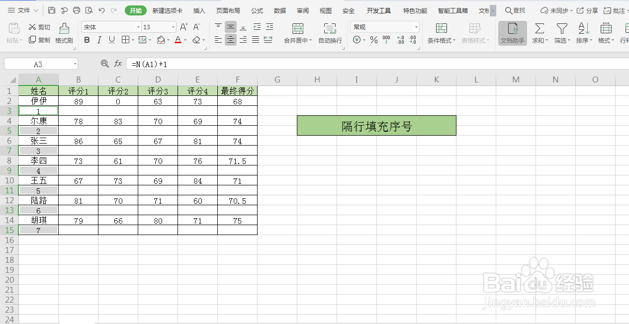Click the AutoSum (求和) icon
The image size is (629, 324).
click(x=539, y=32)
